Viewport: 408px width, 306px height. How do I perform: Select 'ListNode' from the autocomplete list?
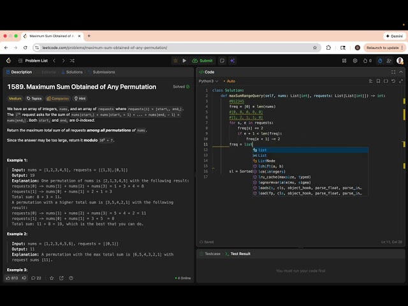266,161
